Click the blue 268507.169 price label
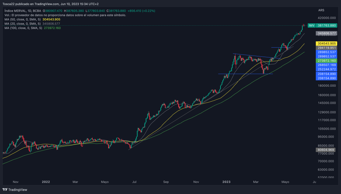The image size is (341, 194). click(326, 65)
